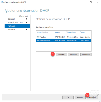Sort by Nom d'option column header
This screenshot has width=101, height=102.
pos(42,32)
